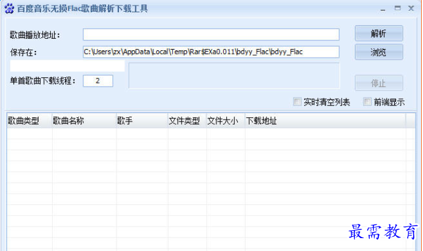Click the 文件类型 column header
This screenshot has height=251, width=423.
click(187, 121)
